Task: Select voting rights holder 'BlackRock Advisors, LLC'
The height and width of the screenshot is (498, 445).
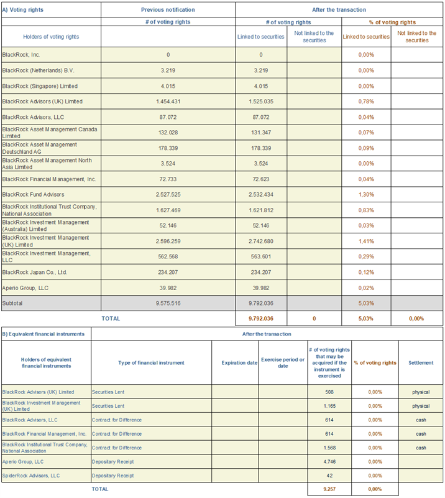Action: tap(51, 117)
